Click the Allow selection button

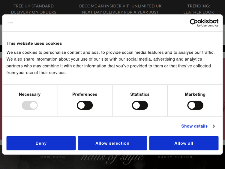(112, 143)
